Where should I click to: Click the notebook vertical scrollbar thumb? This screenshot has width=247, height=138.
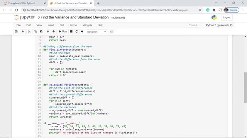click(x=245, y=87)
